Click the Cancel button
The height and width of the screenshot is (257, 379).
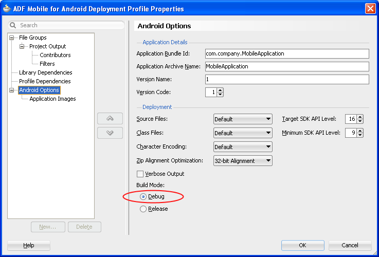(x=350, y=245)
